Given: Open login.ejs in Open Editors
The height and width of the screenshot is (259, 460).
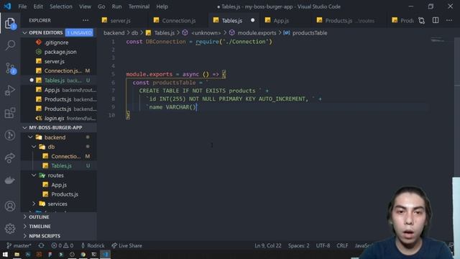Looking at the screenshot, I should [59, 118].
